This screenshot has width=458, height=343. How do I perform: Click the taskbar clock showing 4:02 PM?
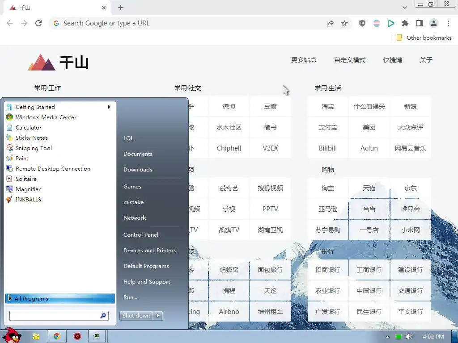(x=433, y=337)
